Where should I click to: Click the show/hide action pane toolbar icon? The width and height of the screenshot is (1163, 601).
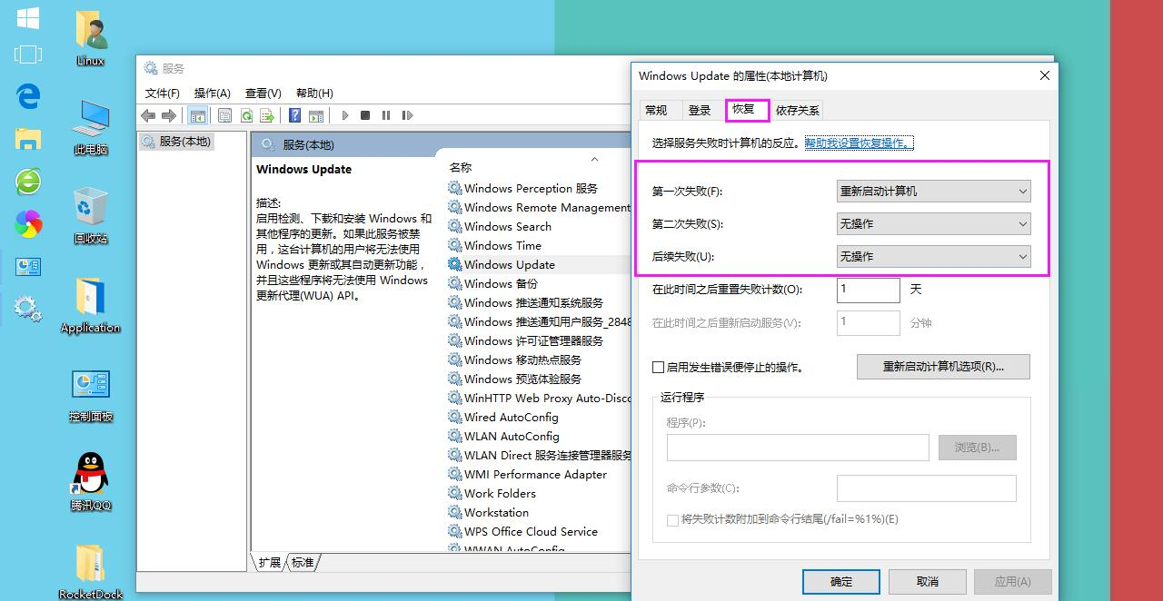[x=316, y=115]
